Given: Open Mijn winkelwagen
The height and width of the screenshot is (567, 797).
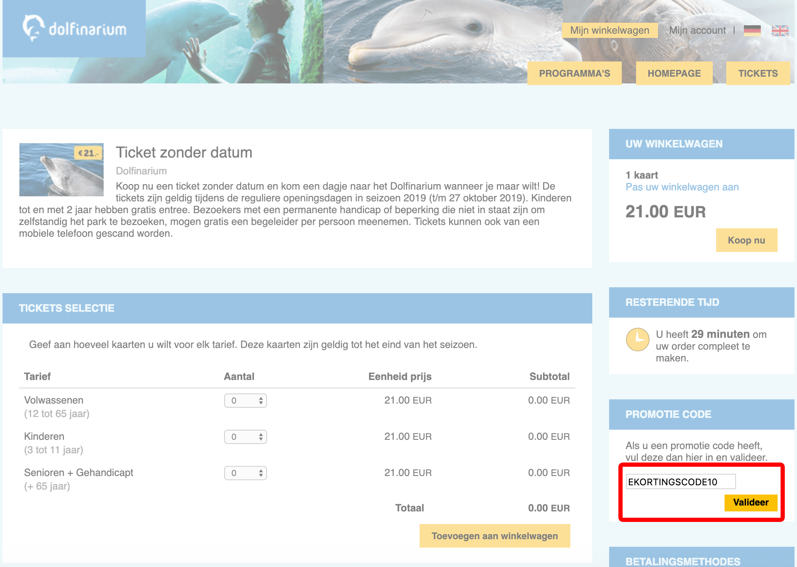Looking at the screenshot, I should click(610, 30).
